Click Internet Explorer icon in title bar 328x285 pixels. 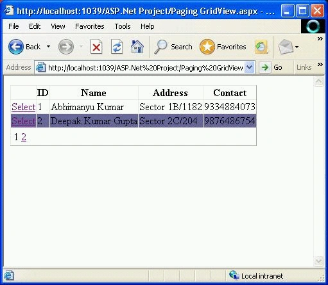pyautogui.click(x=9, y=10)
